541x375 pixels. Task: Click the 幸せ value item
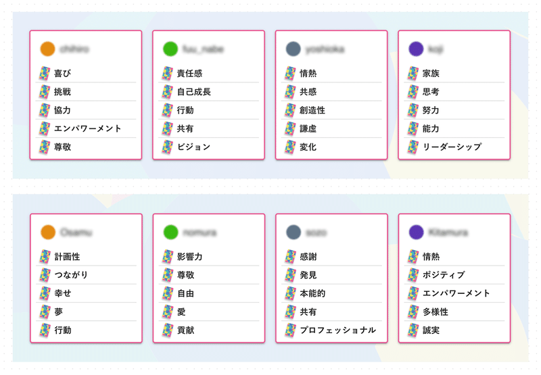[87, 293]
